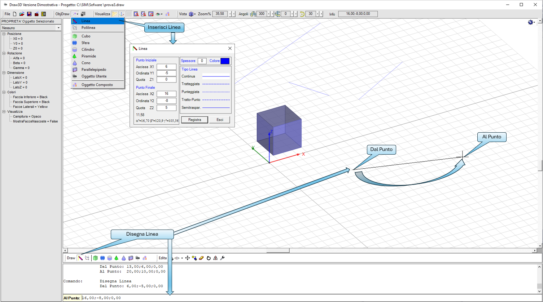Select Sfera from the ObjDraw menu
The height and width of the screenshot is (302, 543).
coord(98,43)
